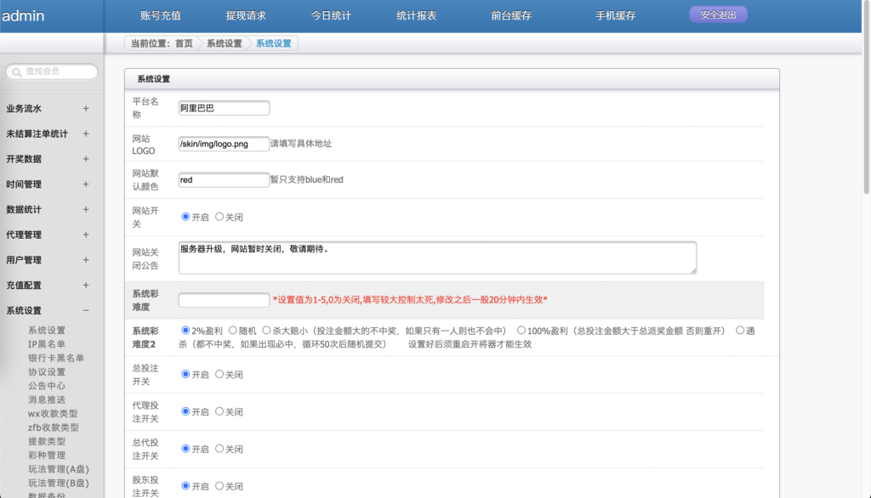Expand the 开奖数据 menu group
The image size is (871, 498).
click(85, 159)
